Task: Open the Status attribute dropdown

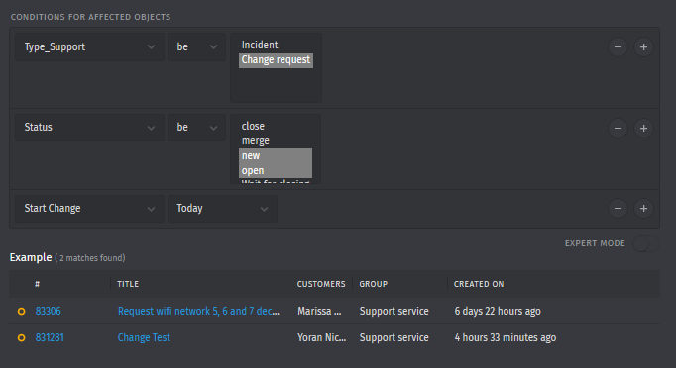Action: 89,128
